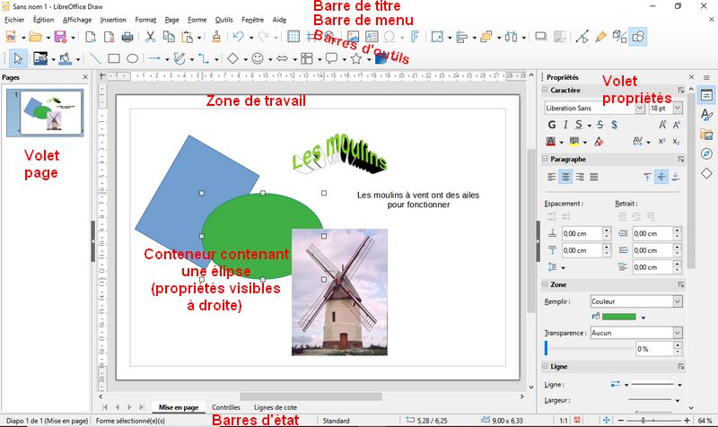Toggle the grid display in toolbar
This screenshot has height=427, width=718.
pos(293,37)
